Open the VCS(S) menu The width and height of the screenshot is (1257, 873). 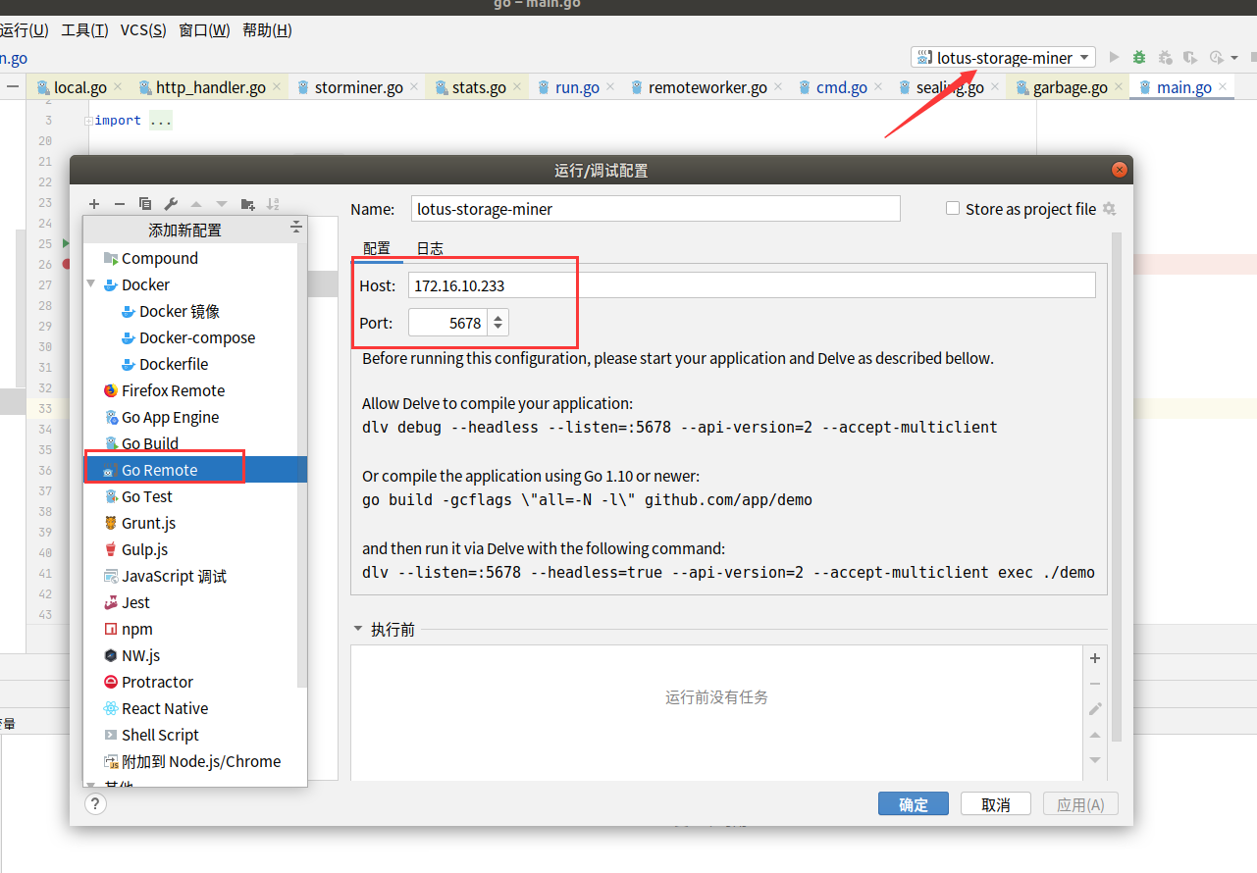click(143, 30)
